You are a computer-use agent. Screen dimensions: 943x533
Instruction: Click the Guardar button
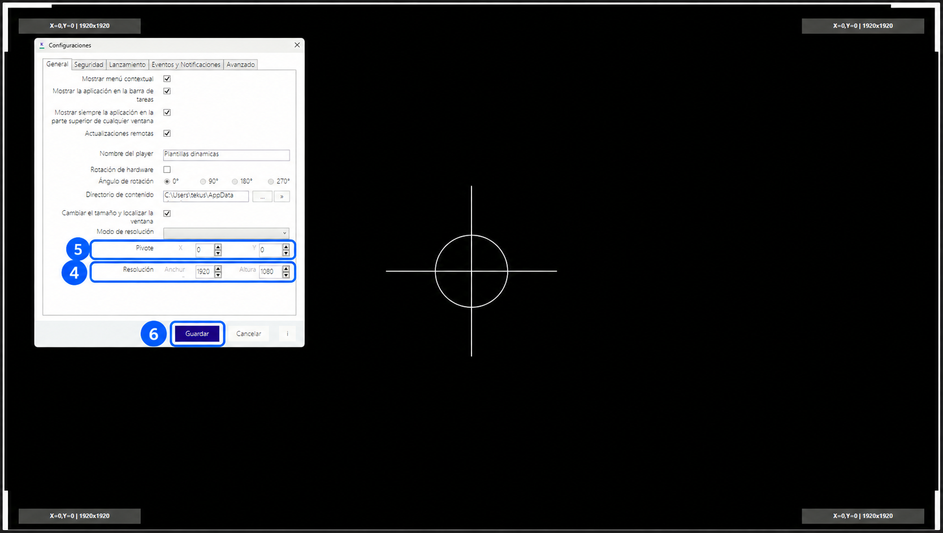click(197, 333)
